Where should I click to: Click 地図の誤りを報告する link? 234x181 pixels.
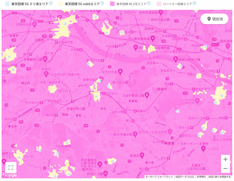pyautogui.click(x=219, y=177)
